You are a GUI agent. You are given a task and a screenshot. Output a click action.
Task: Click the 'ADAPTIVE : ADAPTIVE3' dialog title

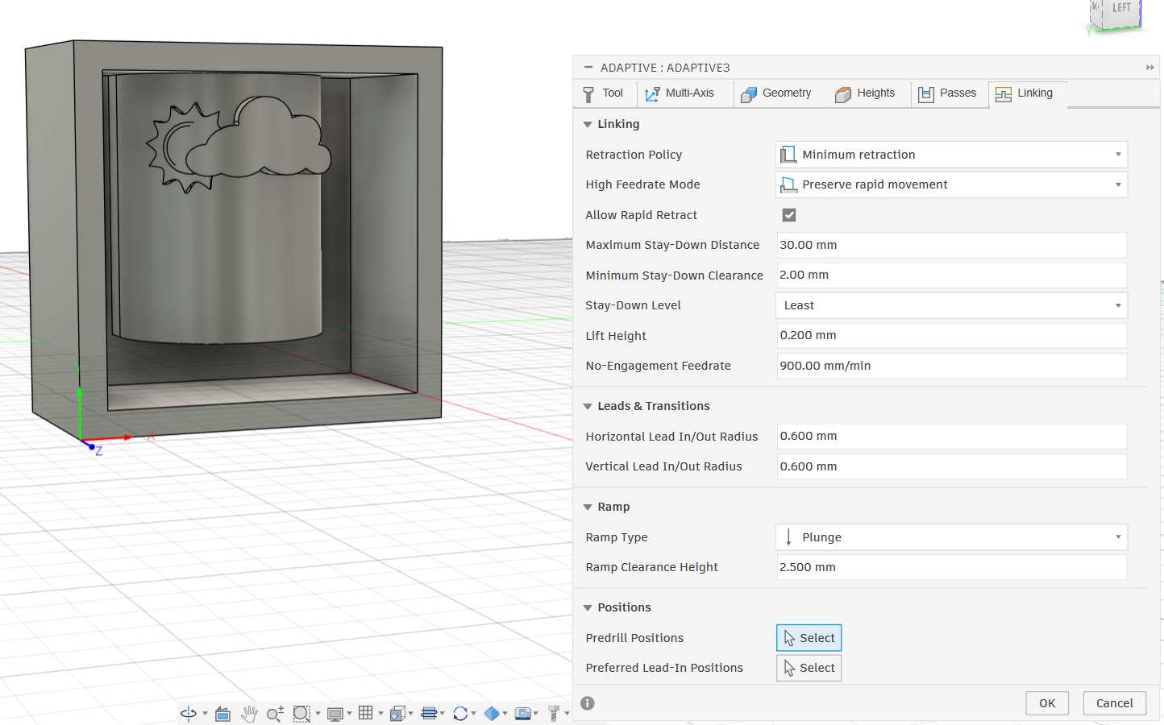(665, 68)
